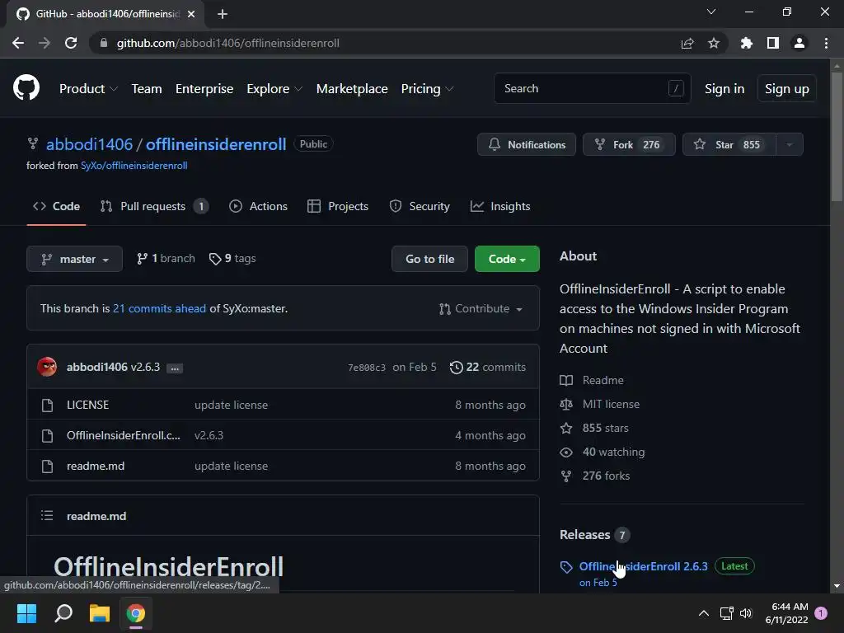Click the 21 commits ahead link

click(159, 309)
